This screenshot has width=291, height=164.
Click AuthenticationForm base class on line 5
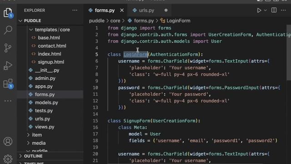pyautogui.click(x=174, y=55)
